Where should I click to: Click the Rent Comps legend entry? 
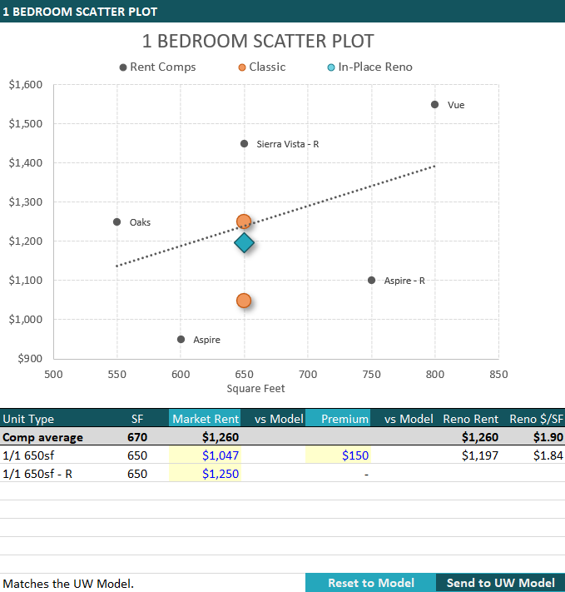coord(158,67)
